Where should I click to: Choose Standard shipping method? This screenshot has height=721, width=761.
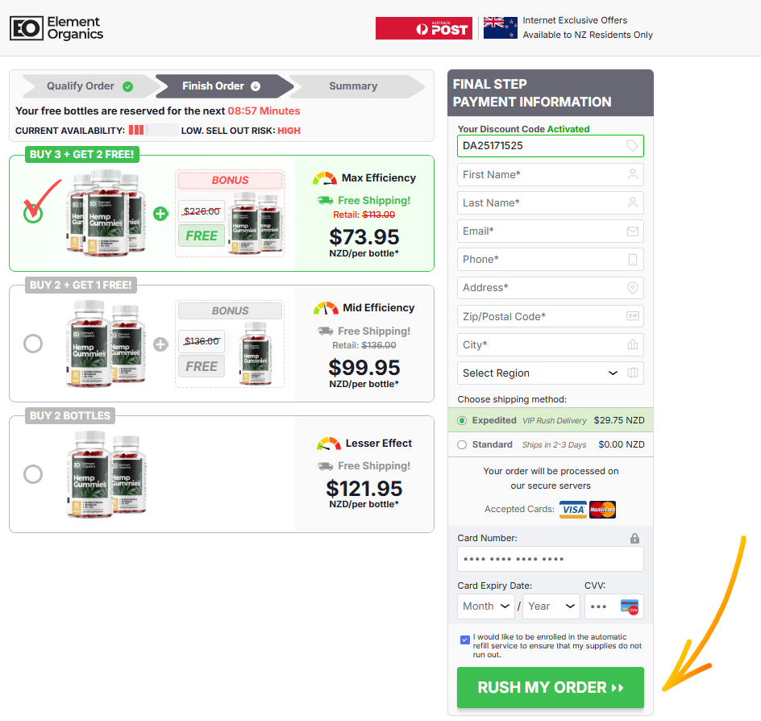pyautogui.click(x=462, y=444)
